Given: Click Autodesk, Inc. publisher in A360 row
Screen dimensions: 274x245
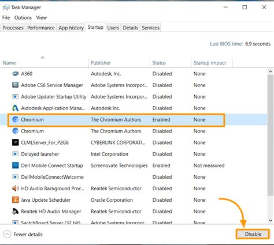Looking at the screenshot, I should click(x=106, y=74).
